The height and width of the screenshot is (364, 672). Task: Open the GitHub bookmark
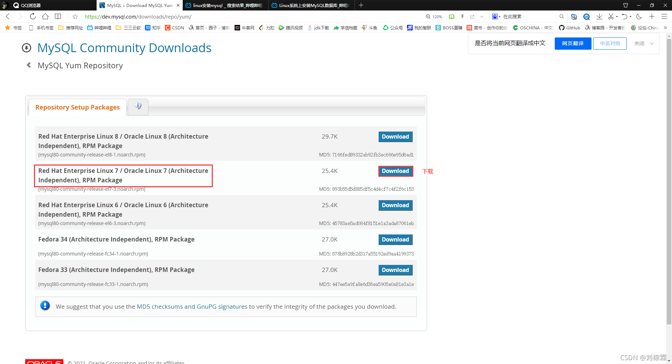(569, 28)
